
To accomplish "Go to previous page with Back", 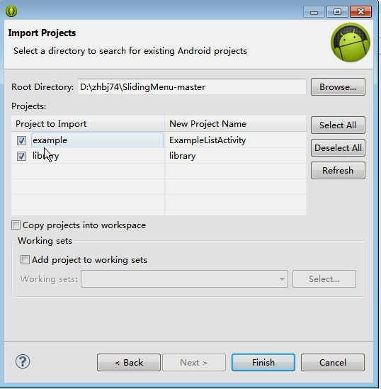I will click(x=129, y=363).
